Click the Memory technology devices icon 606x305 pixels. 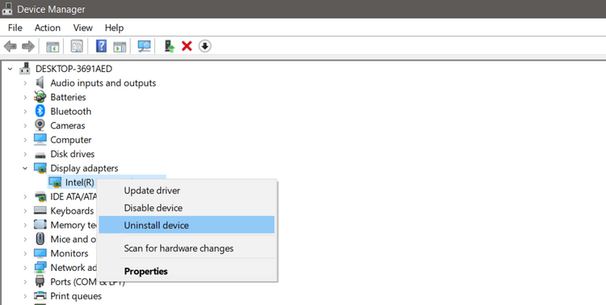tap(40, 225)
